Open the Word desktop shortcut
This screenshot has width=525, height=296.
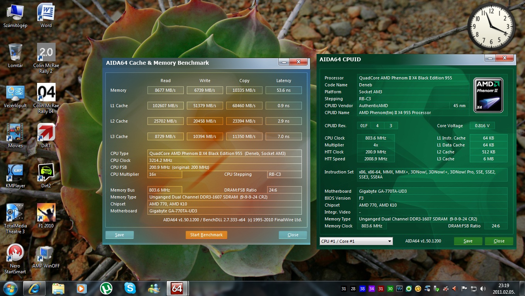click(x=46, y=16)
